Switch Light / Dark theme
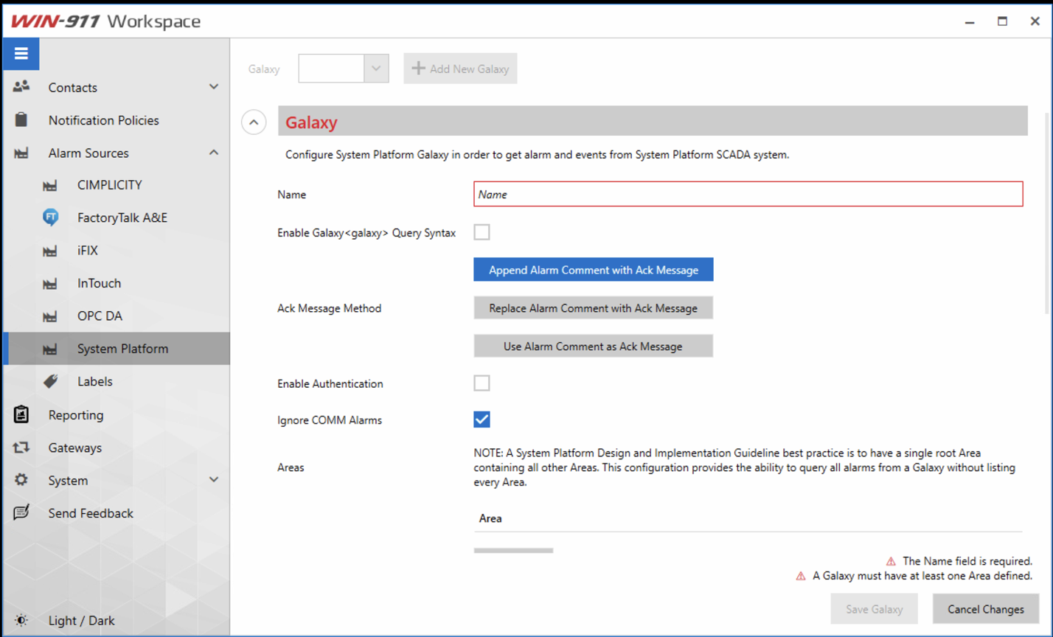Viewport: 1053px width, 637px height. (116, 621)
